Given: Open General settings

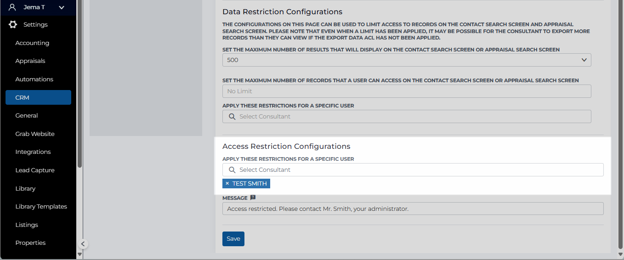Looking at the screenshot, I should [x=27, y=115].
